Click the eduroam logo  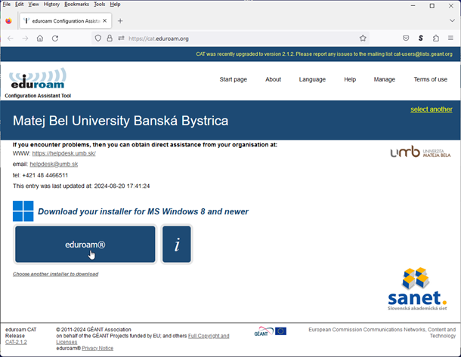tap(38, 78)
